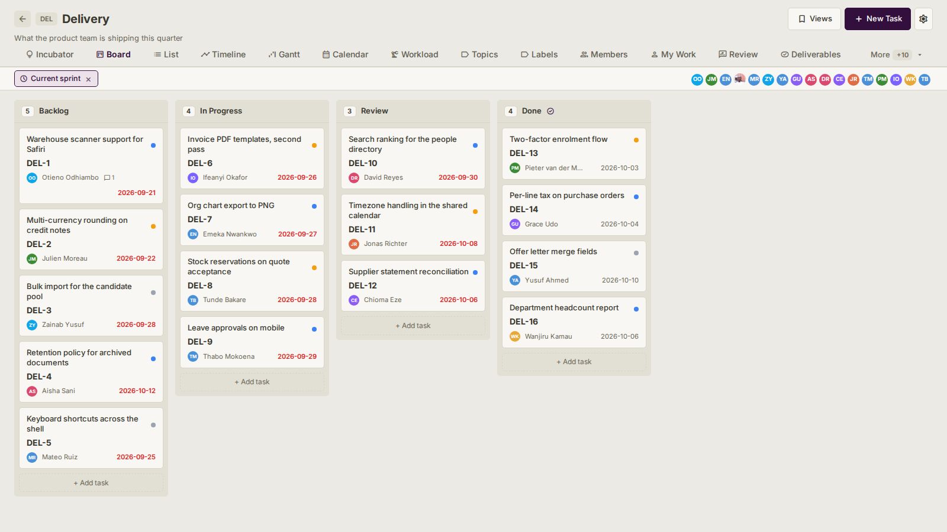Open the Members tab
This screenshot has width=947, height=532.
pos(604,54)
